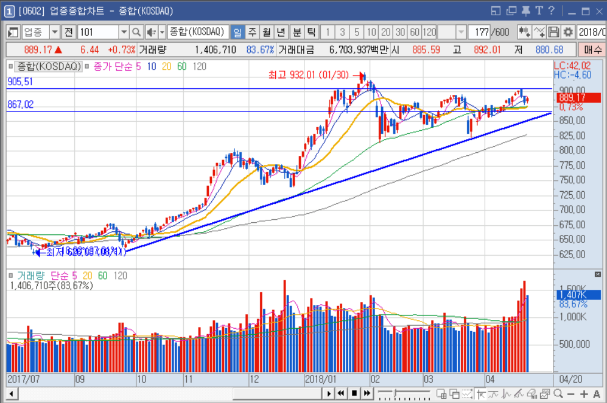This screenshot has height=403, width=607.
Task: Click the letter A text icon at bottom right
Action: tap(596, 393)
